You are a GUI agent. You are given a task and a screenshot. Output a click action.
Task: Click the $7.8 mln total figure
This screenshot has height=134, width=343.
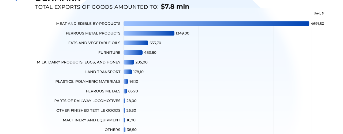coord(175,6)
